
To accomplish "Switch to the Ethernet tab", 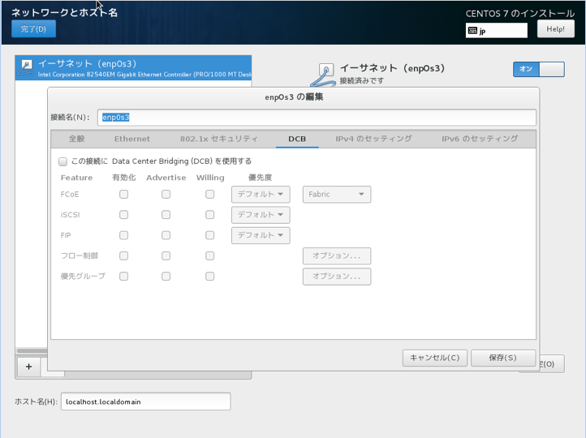I will (132, 139).
